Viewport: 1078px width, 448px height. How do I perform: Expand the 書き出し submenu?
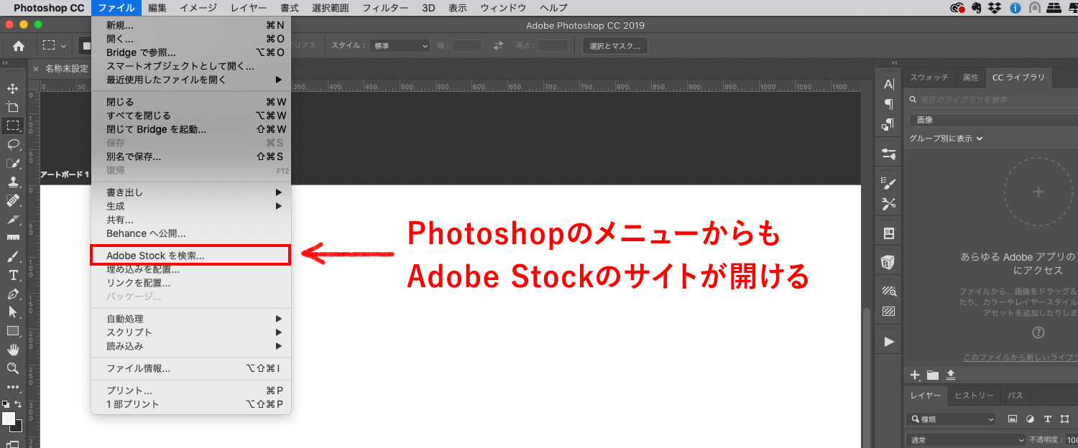(x=191, y=192)
